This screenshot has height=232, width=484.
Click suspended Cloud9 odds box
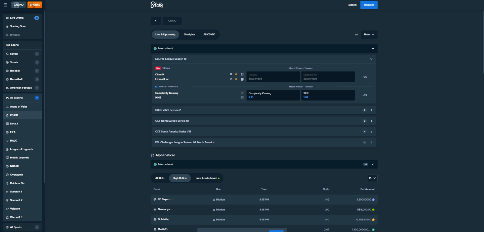pos(273,77)
